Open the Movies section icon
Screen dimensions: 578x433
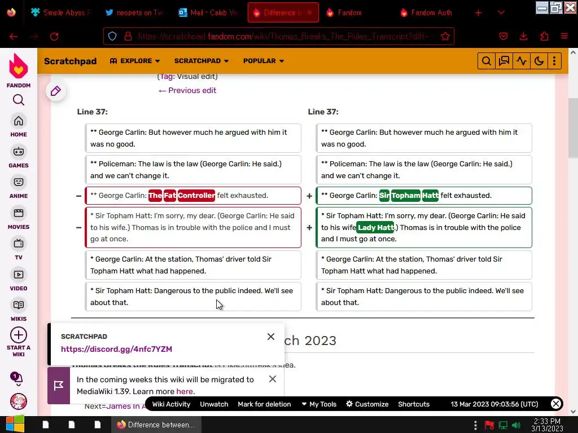[19, 213]
